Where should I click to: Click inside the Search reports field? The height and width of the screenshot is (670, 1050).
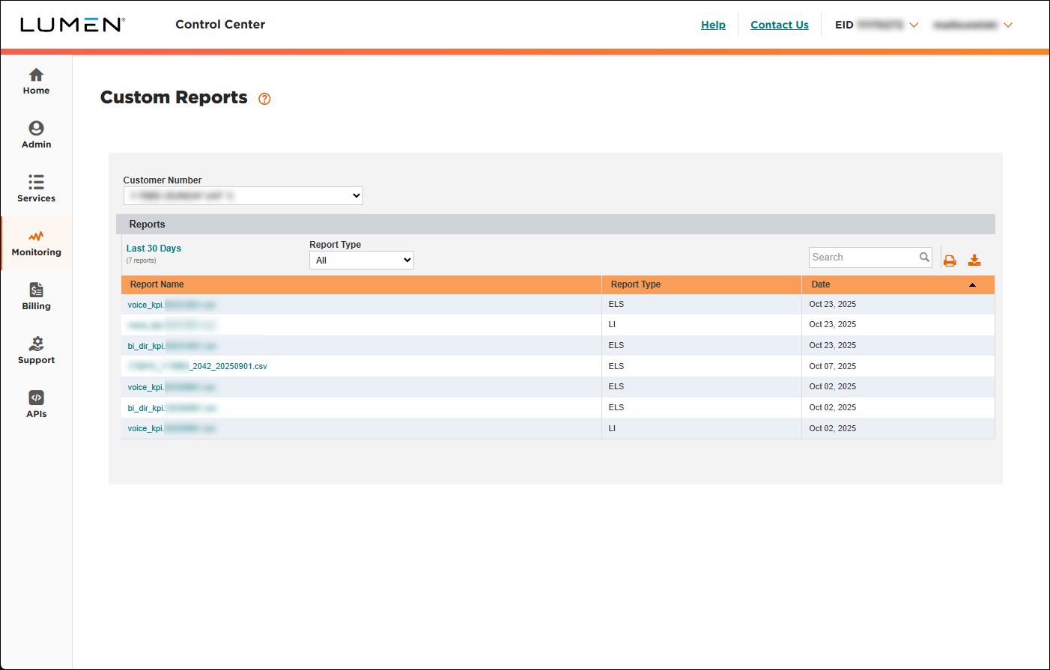pyautogui.click(x=865, y=257)
